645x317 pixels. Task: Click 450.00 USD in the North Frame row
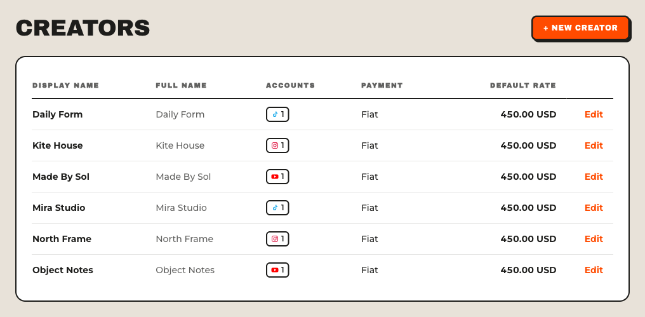(528, 239)
